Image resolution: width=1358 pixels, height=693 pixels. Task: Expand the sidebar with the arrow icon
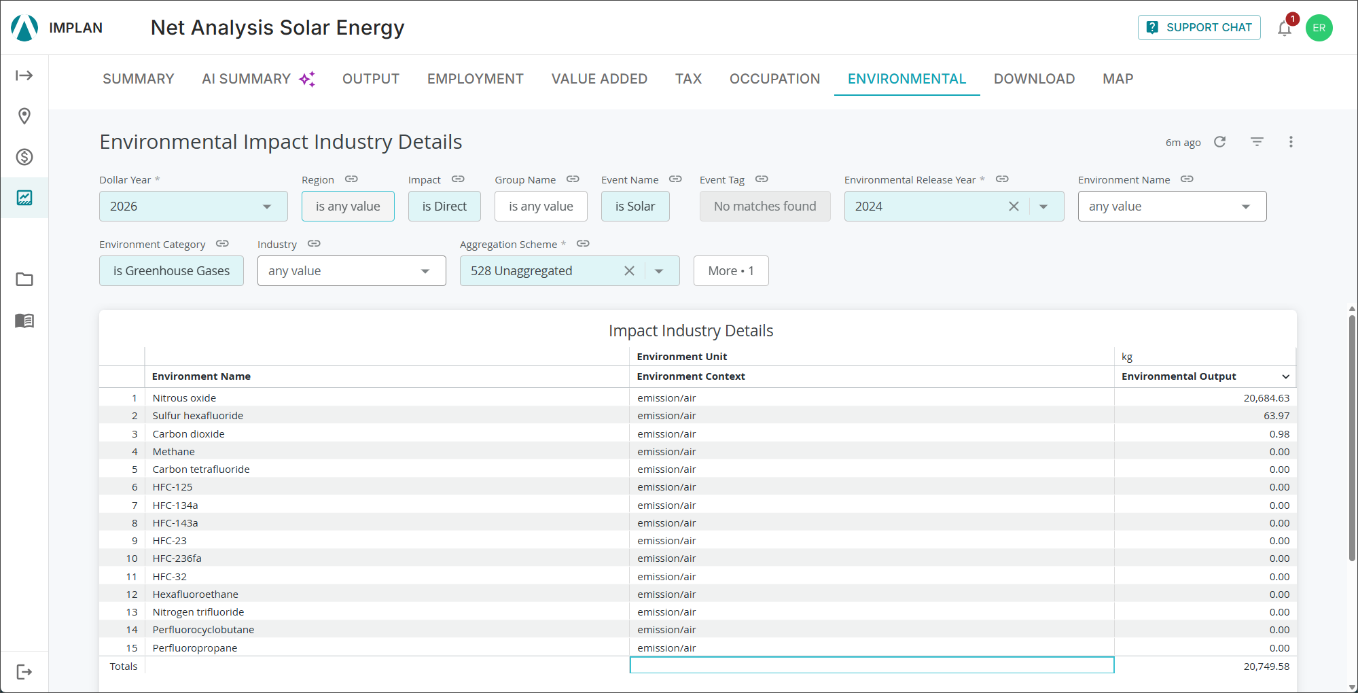pyautogui.click(x=24, y=75)
